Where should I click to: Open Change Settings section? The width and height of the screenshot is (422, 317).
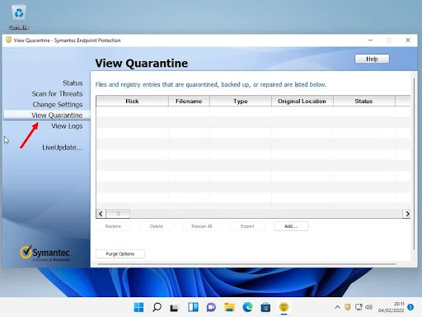tap(58, 105)
